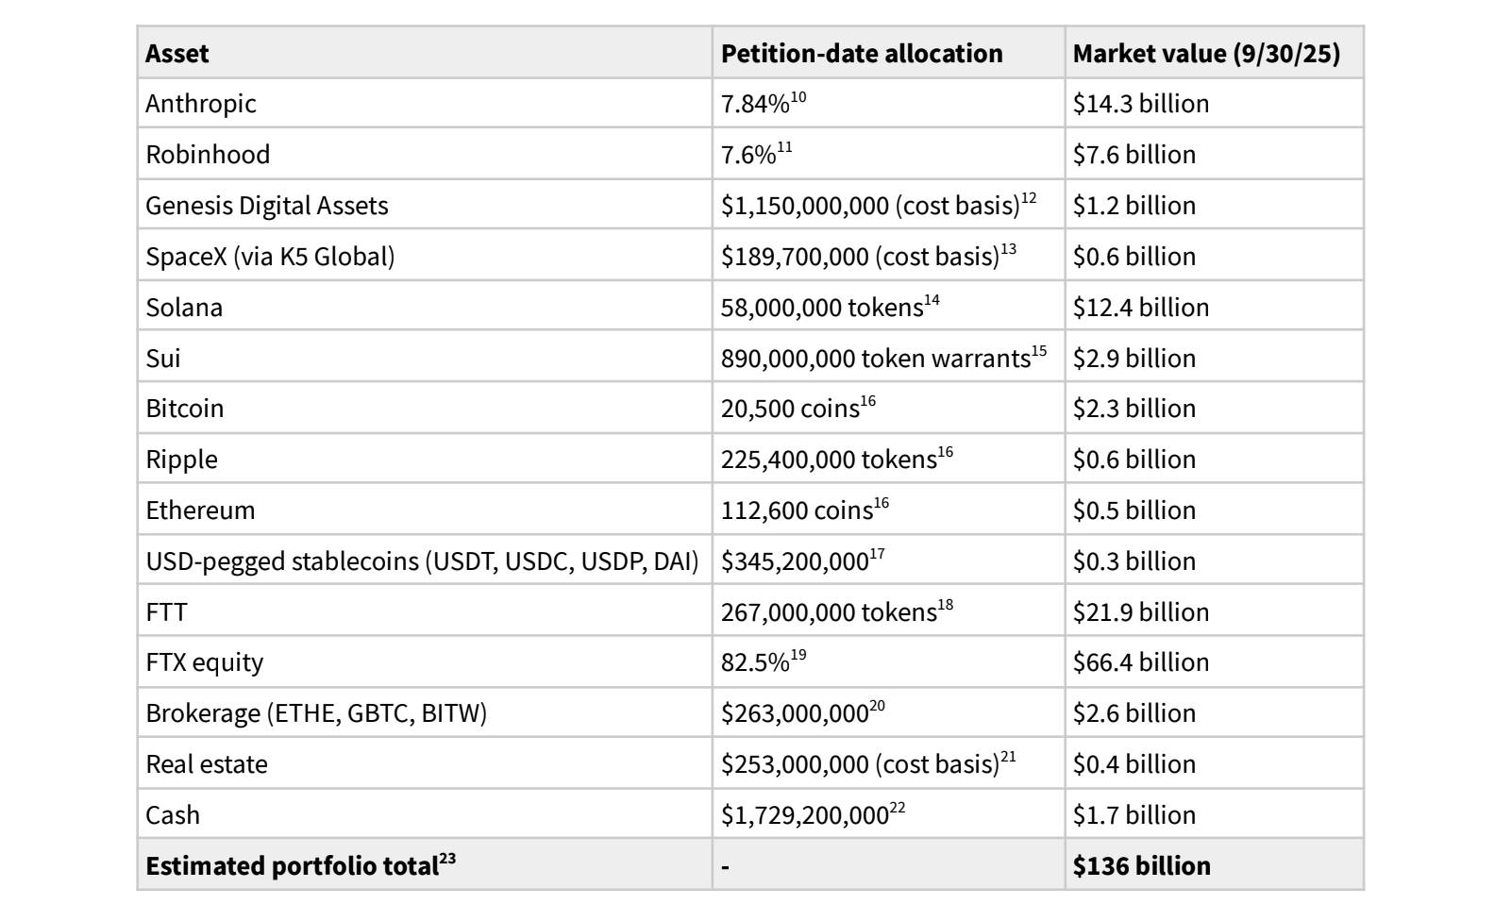Open footnote 21 on the Real estate cost basis
The height and width of the screenshot is (921, 1495).
click(x=1008, y=758)
